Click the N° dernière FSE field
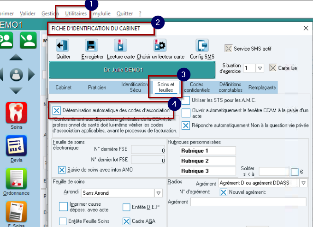This screenshot has height=227, width=313. (x=148, y=149)
